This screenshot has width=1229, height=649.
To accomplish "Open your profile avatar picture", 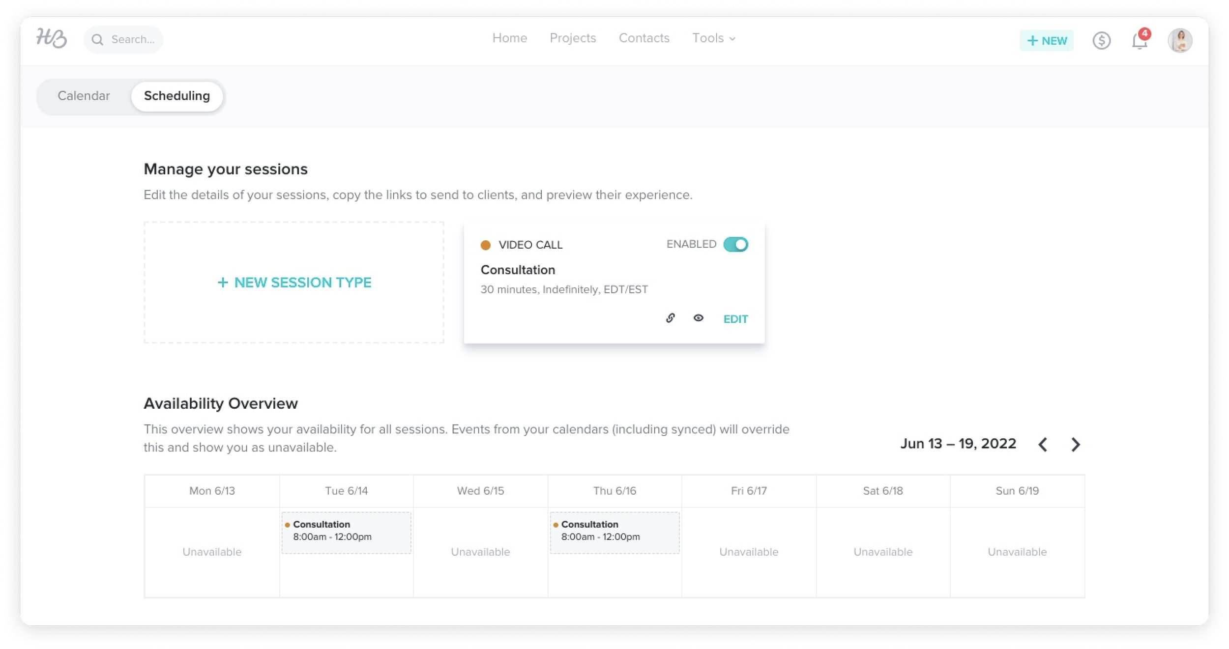I will click(x=1180, y=41).
